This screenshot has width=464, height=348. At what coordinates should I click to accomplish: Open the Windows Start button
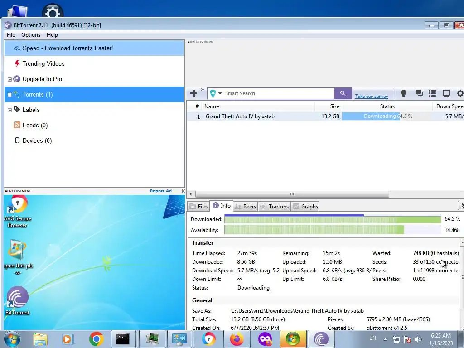coord(12,339)
